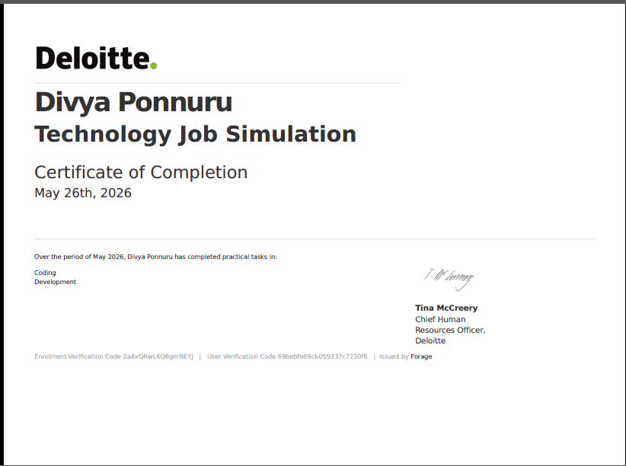The height and width of the screenshot is (466, 626).
Task: Open the Forage link
Action: tap(421, 356)
